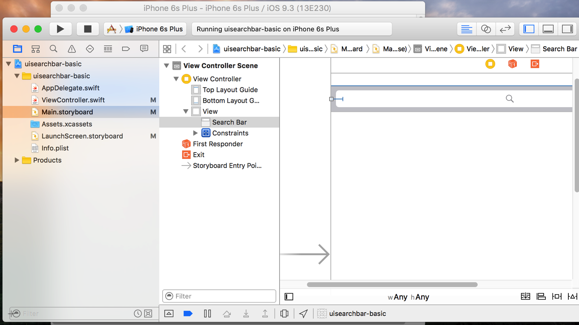Image resolution: width=579 pixels, height=325 pixels.
Task: Hide the navigator pane
Action: click(529, 29)
